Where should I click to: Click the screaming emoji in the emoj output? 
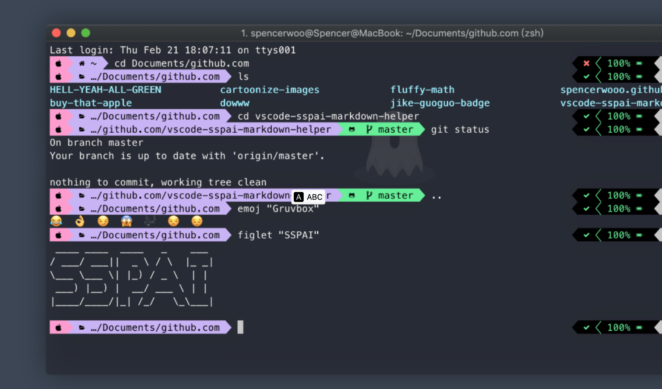pyautogui.click(x=126, y=221)
